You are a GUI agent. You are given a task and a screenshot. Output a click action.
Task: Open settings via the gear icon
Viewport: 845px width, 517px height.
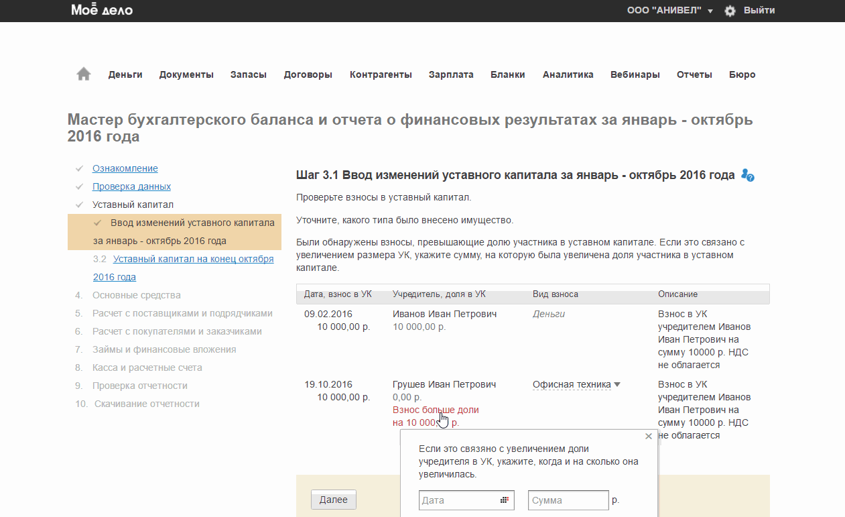click(x=730, y=11)
